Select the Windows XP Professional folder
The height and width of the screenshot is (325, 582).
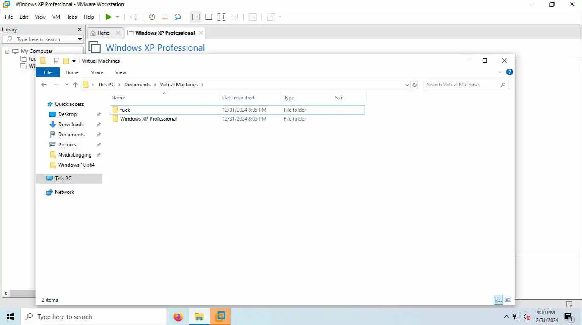tap(148, 119)
